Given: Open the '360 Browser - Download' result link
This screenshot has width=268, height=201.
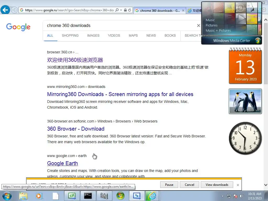Looking at the screenshot, I should click(x=76, y=129).
